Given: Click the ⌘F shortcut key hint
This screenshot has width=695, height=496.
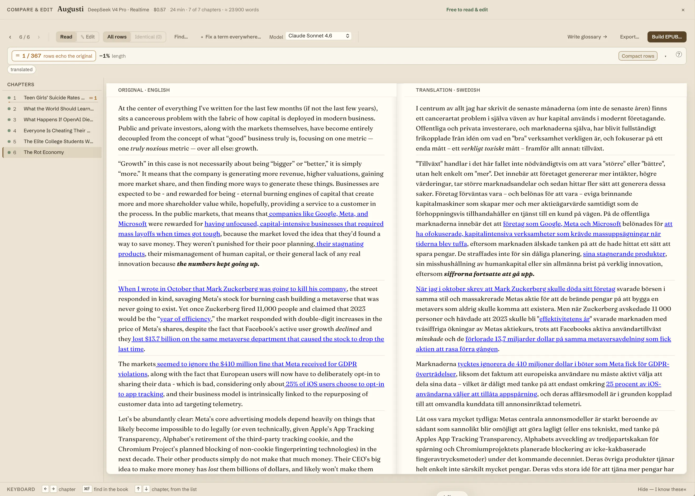Looking at the screenshot, I should point(87,489).
